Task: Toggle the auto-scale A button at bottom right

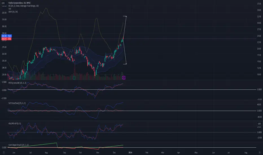Action: click(260, 152)
